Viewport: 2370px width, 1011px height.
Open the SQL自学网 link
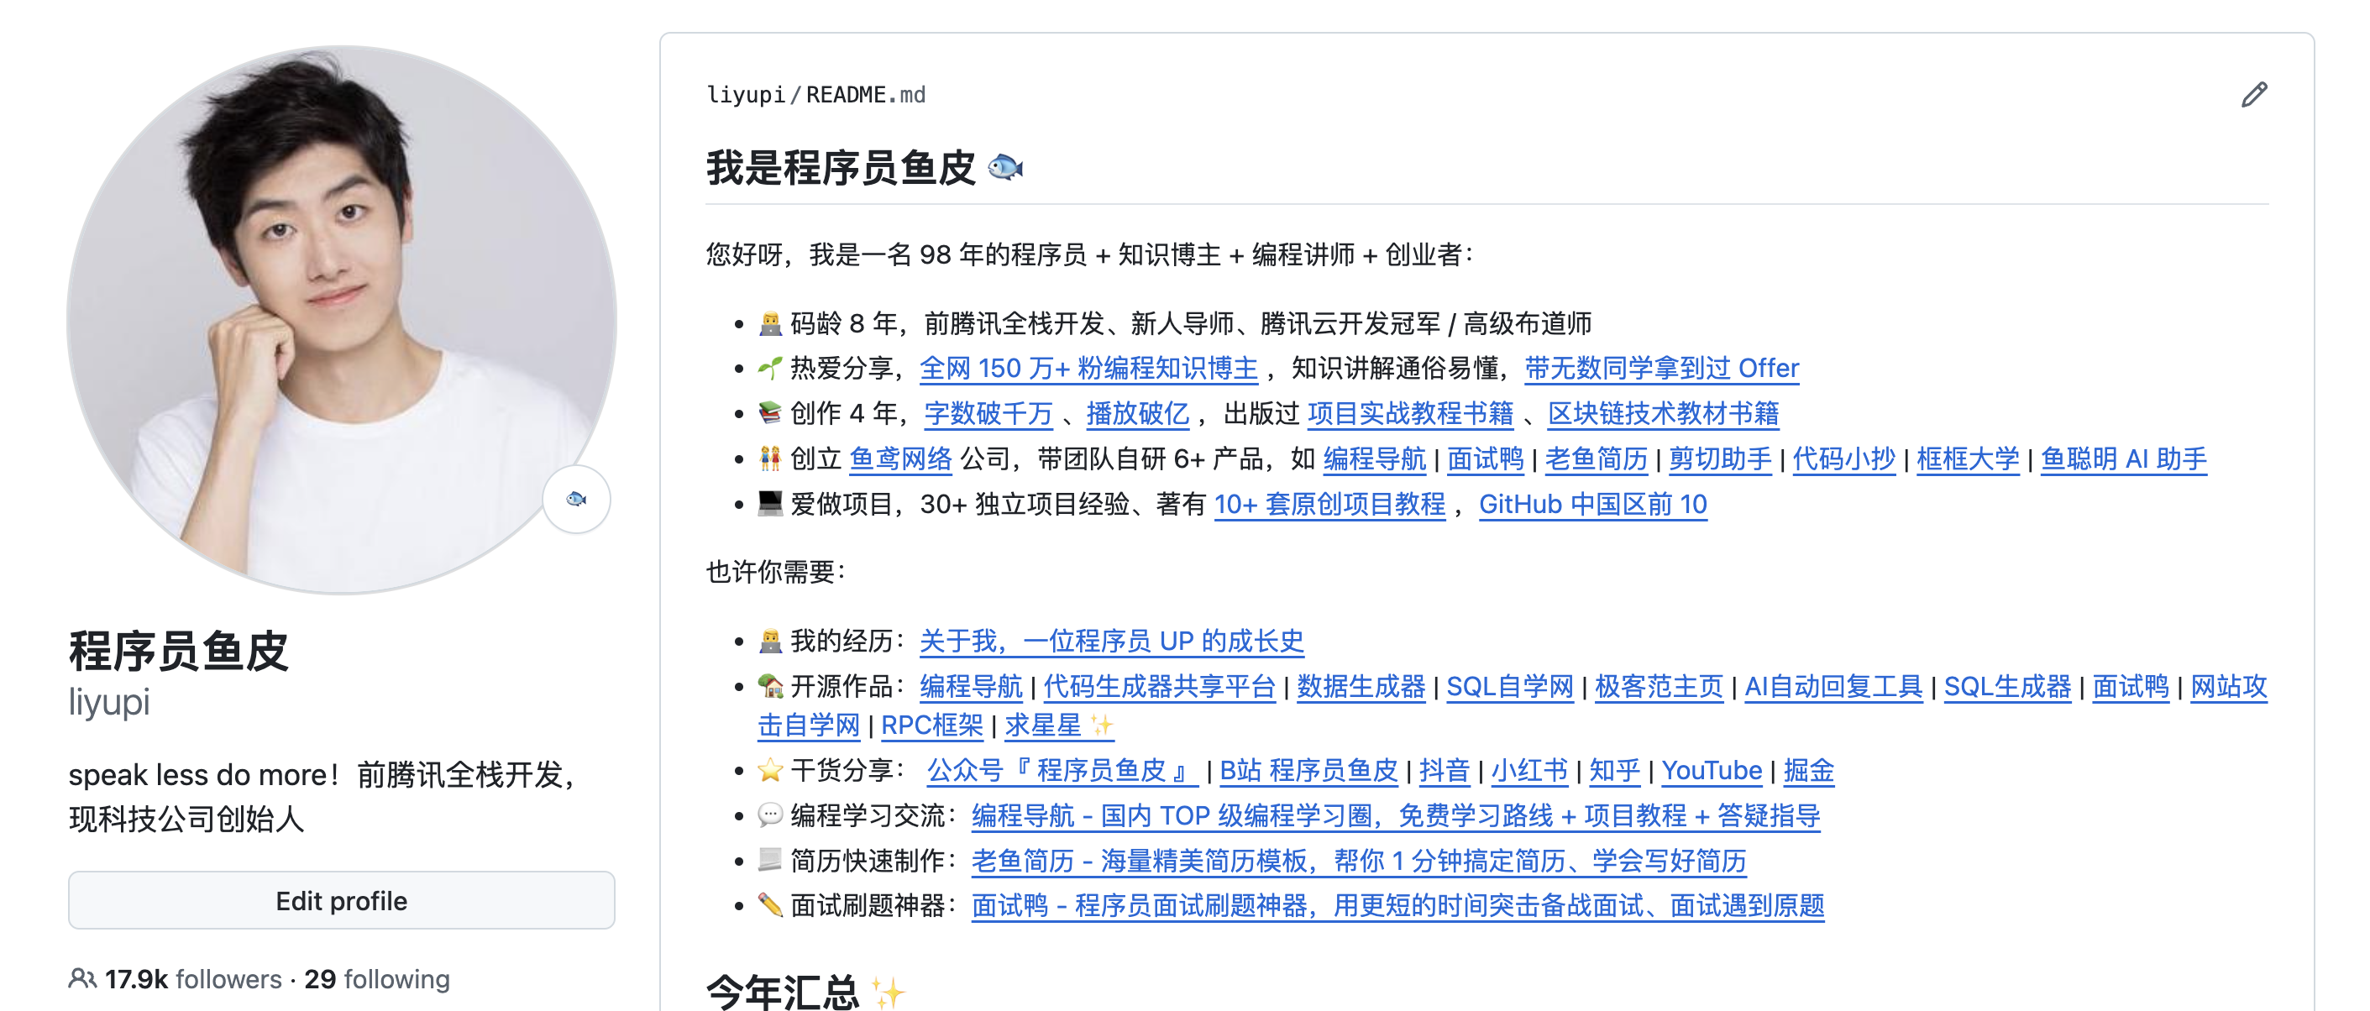[x=1510, y=686]
